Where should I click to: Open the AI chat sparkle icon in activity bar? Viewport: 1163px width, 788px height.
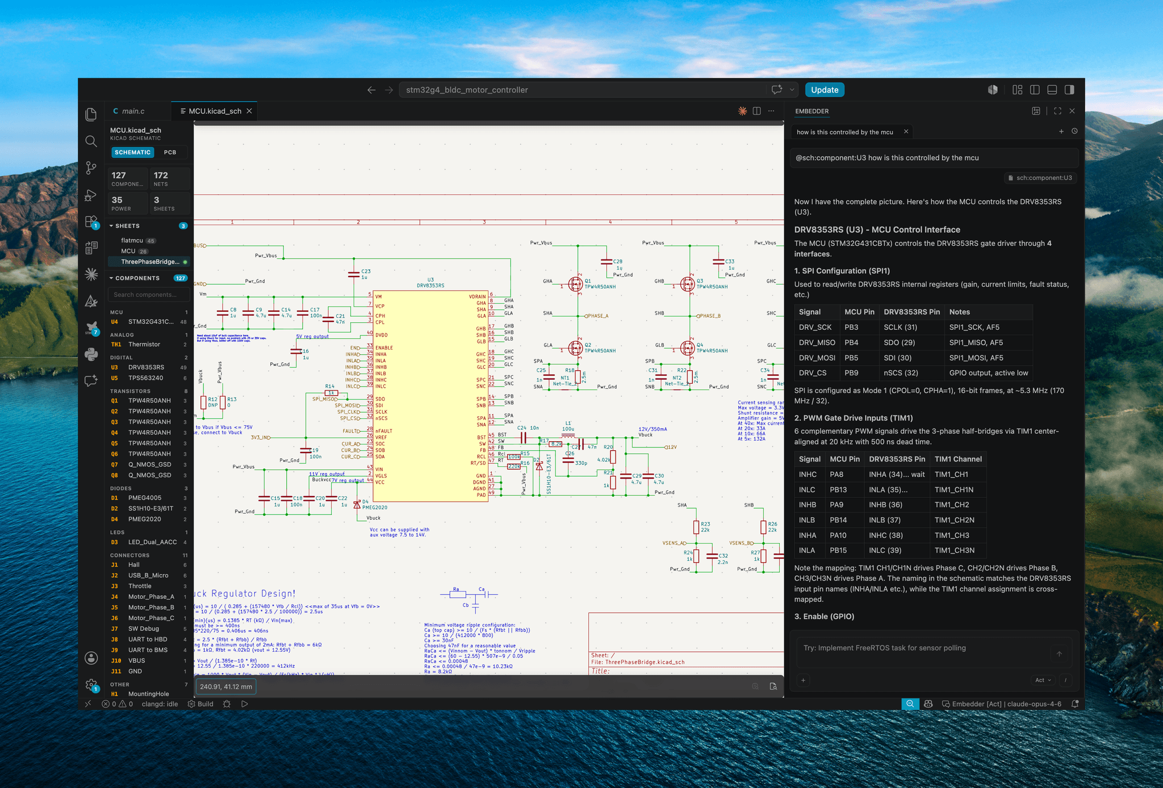point(91,381)
